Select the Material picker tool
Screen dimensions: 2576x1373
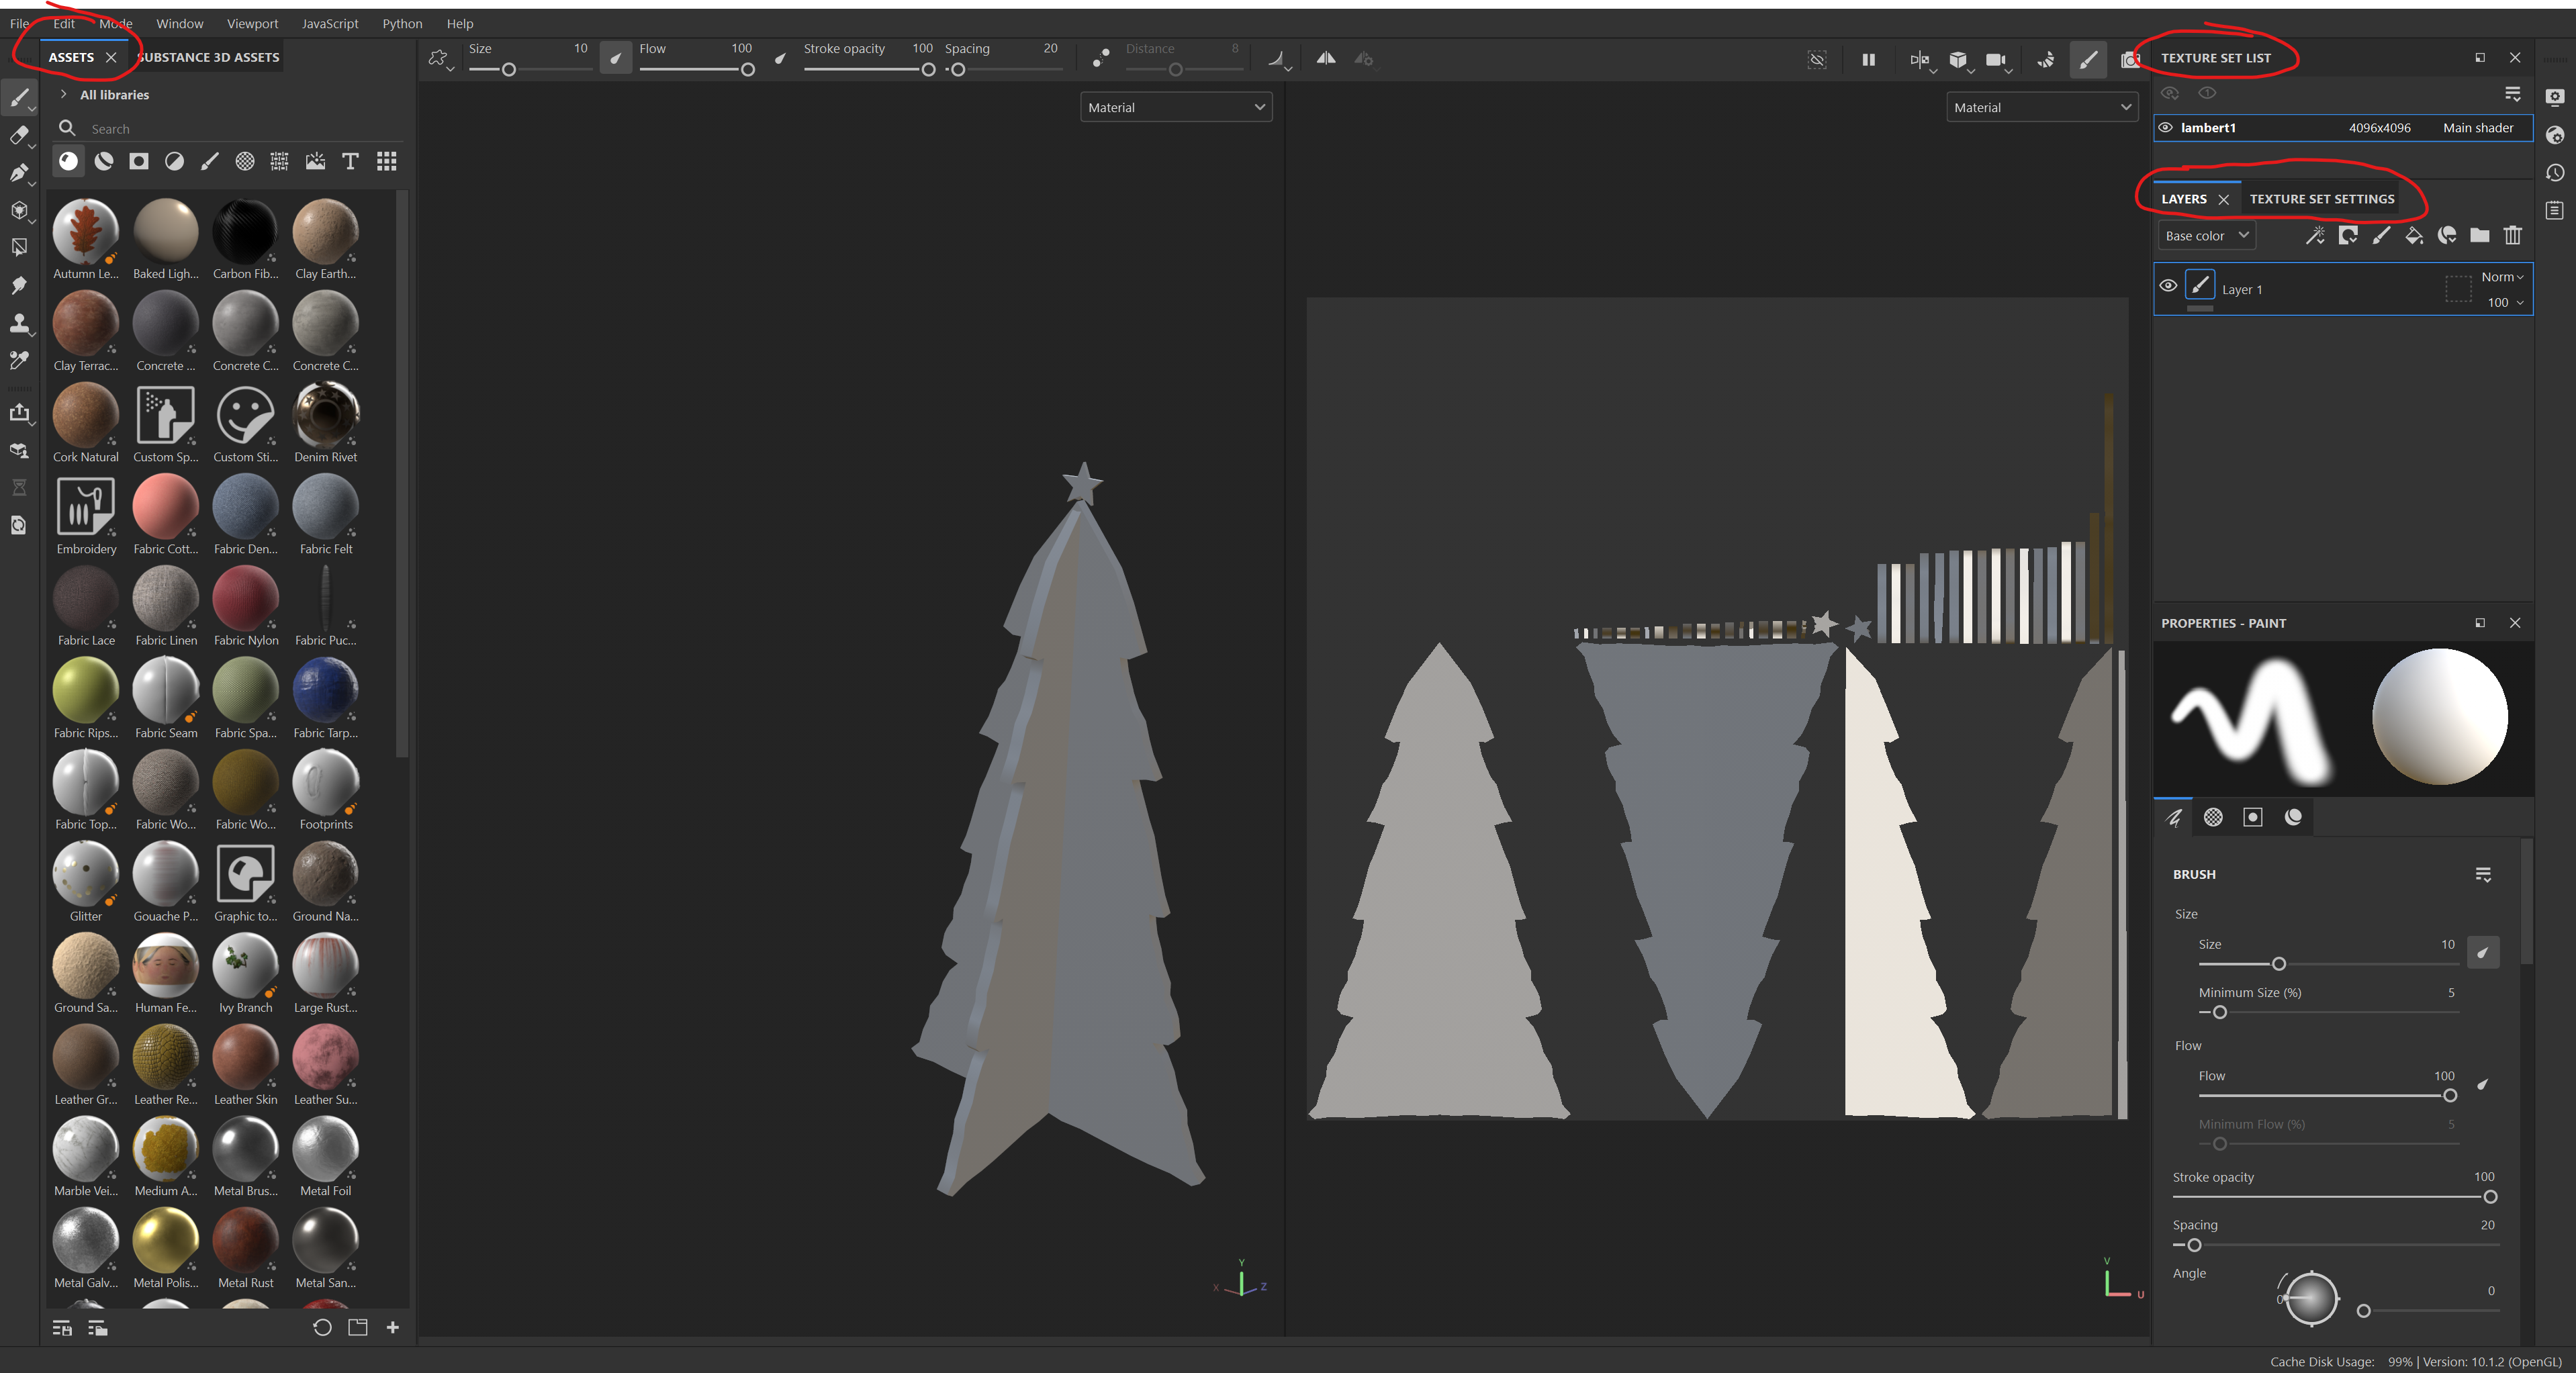(x=19, y=360)
